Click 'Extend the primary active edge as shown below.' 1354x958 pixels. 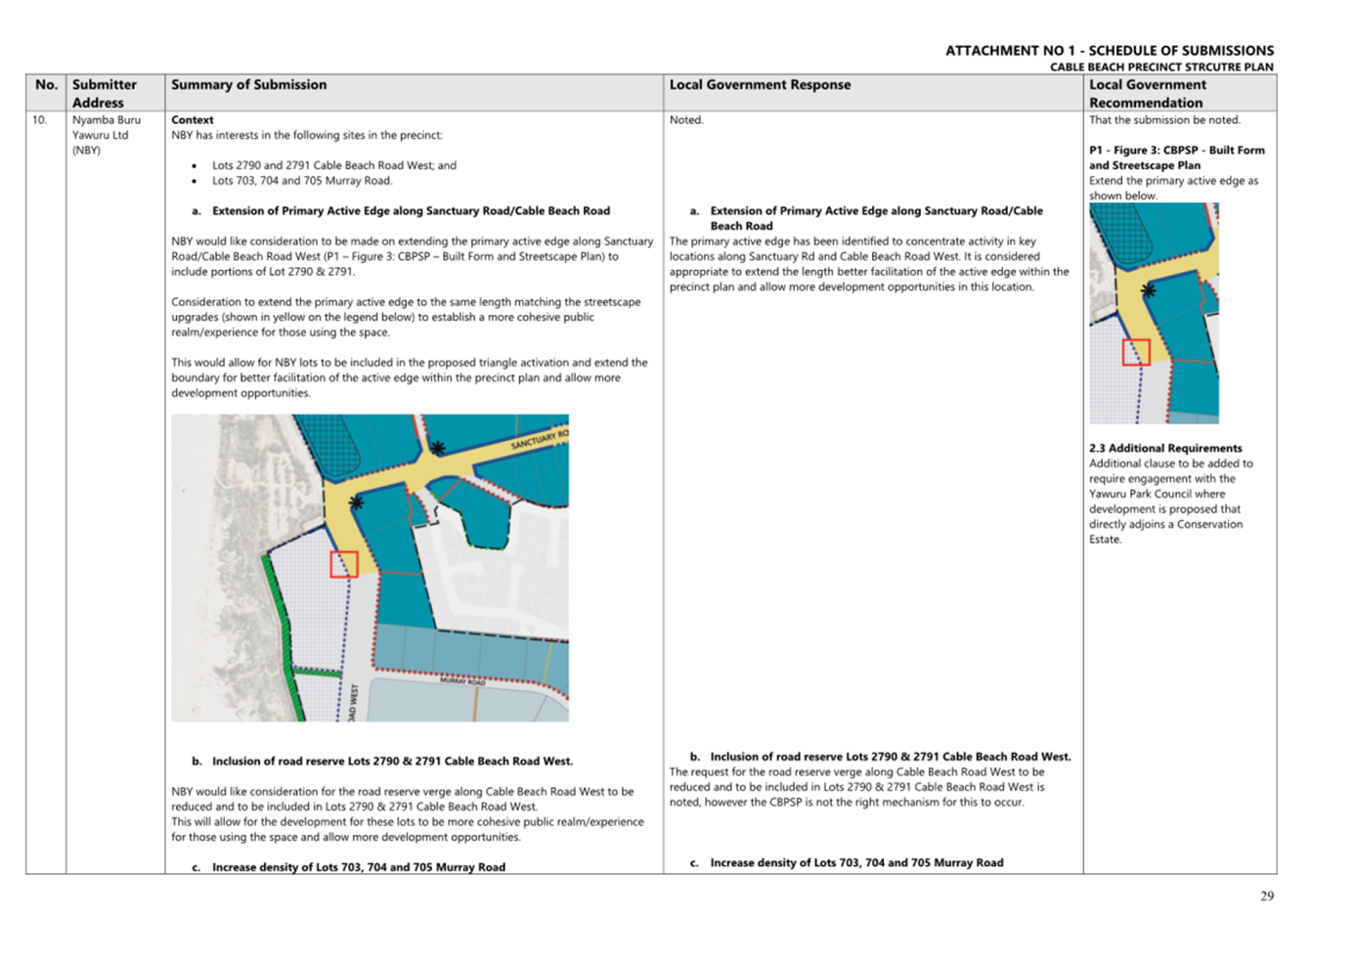pyautogui.click(x=1174, y=188)
